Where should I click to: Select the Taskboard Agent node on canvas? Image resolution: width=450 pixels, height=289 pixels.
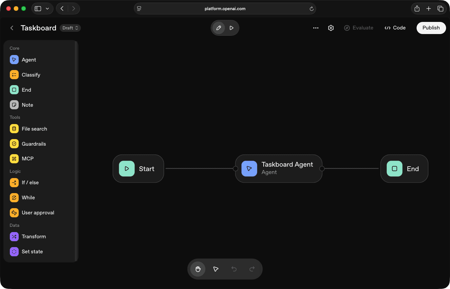coord(279,169)
